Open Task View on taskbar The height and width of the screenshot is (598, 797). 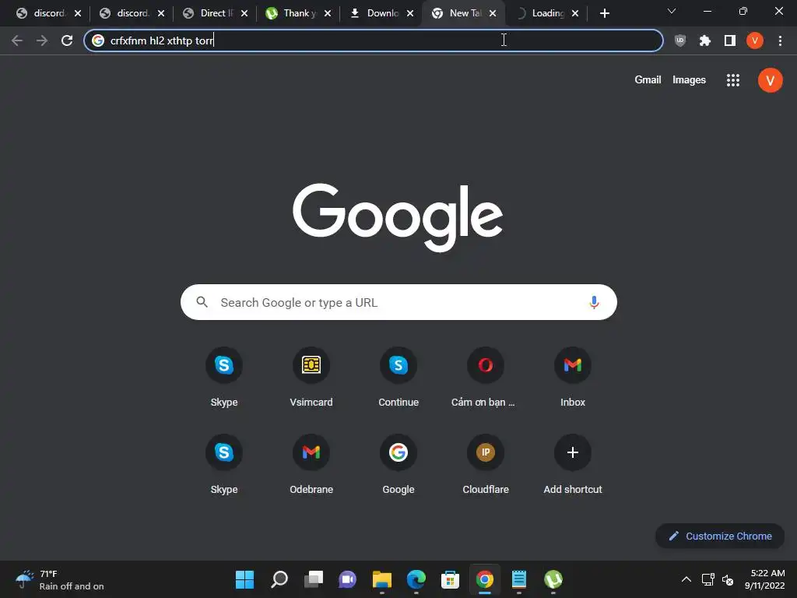click(314, 579)
